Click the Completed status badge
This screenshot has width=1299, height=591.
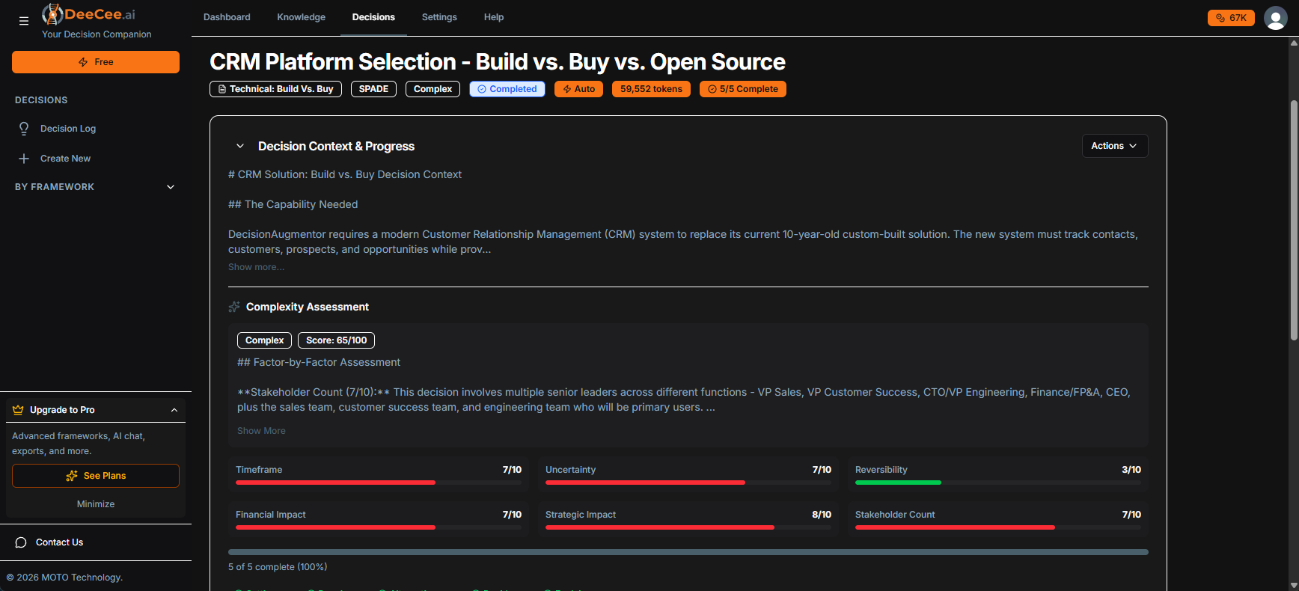coord(507,89)
